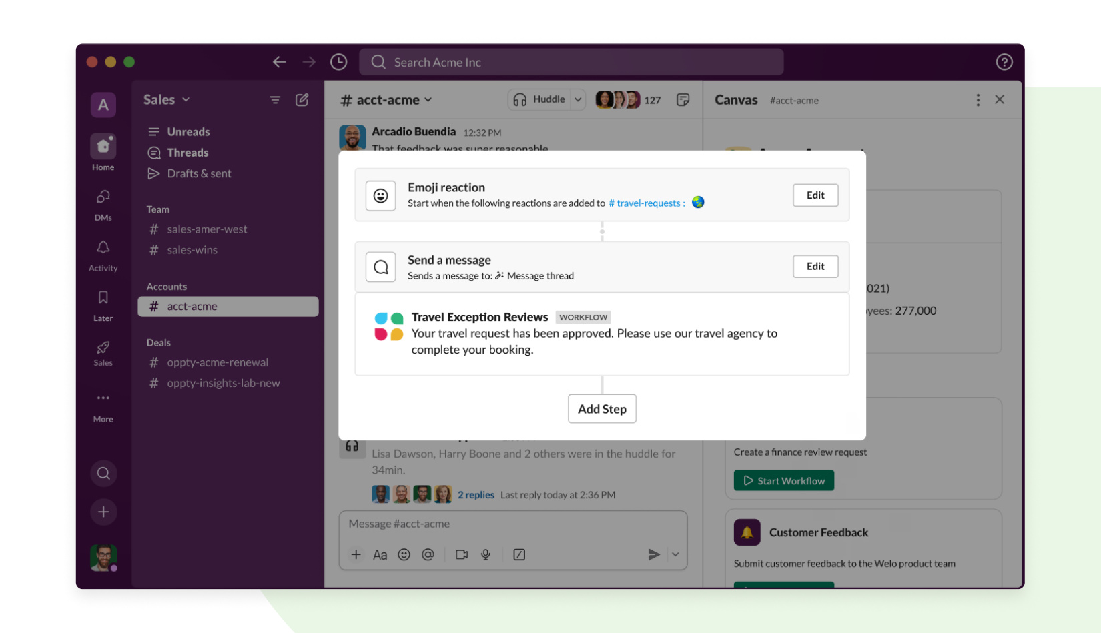
Task: Click Arcadio Buendia's name in message
Action: point(414,132)
